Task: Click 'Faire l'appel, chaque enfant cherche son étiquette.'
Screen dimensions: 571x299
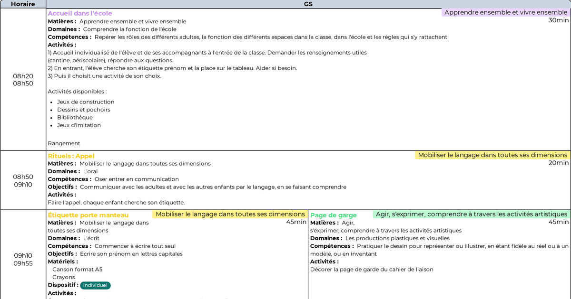Action: (x=116, y=203)
